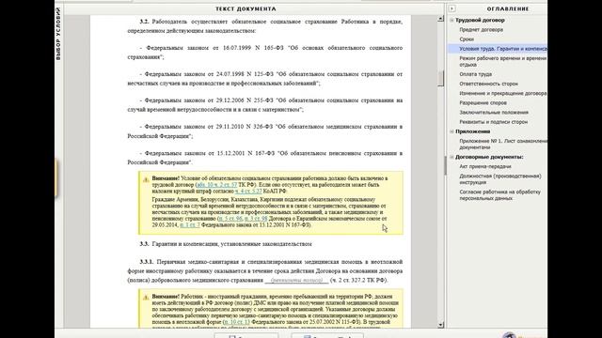The image size is (602, 338).
Task: Open Реквизиты и подписи сторон section
Action: tap(493, 122)
